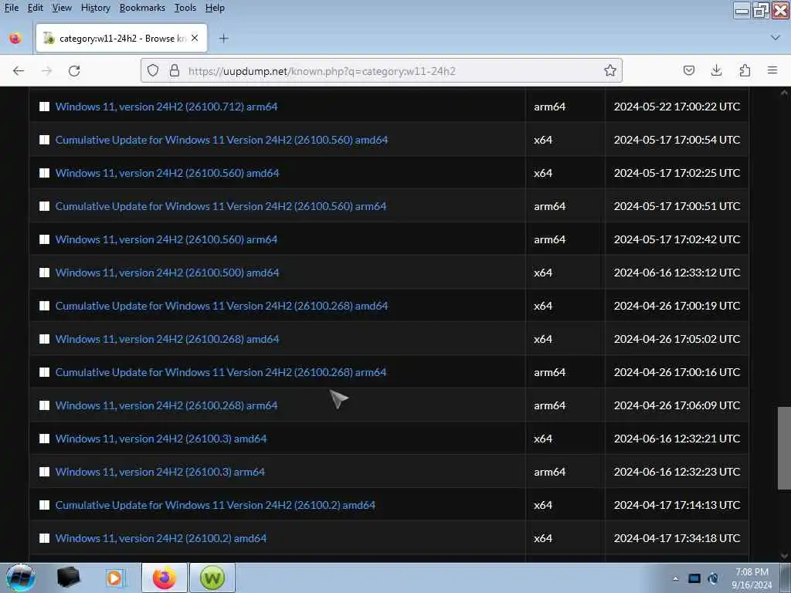Open Cumulative Update (26100.560) arm64 link

click(221, 206)
